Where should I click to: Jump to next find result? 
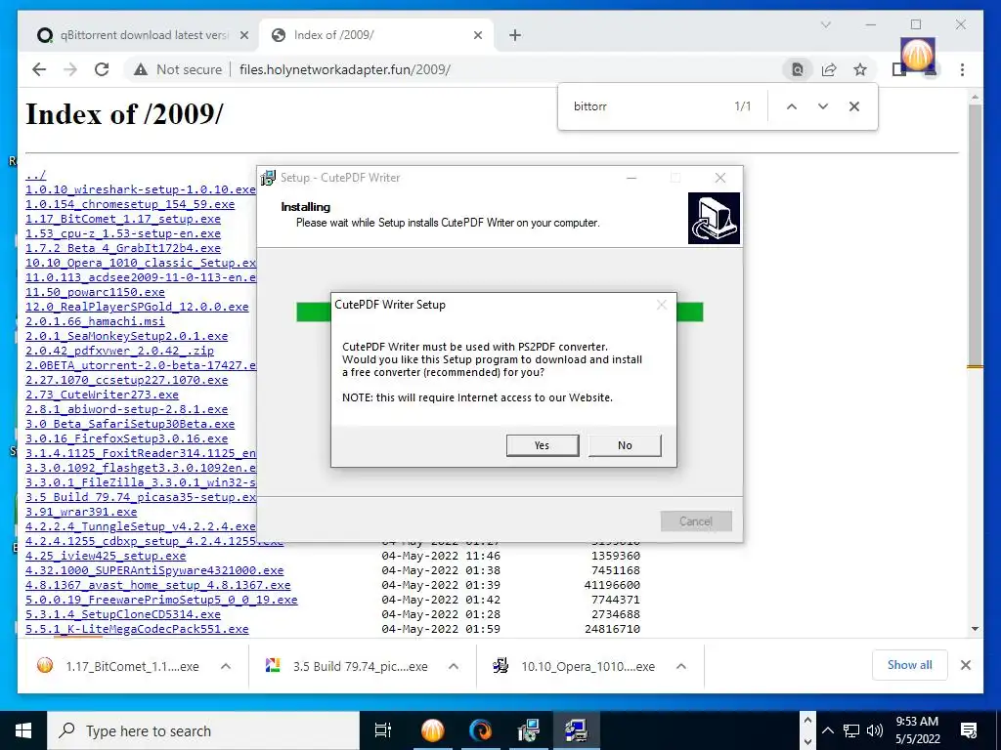pos(823,106)
